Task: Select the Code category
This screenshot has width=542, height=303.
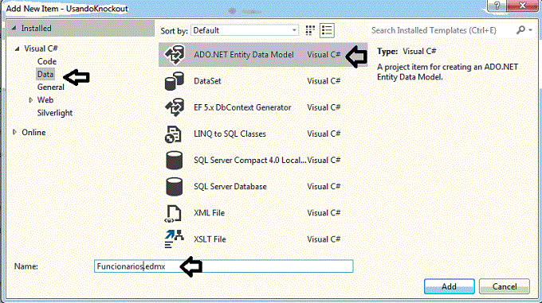Action: tap(47, 61)
